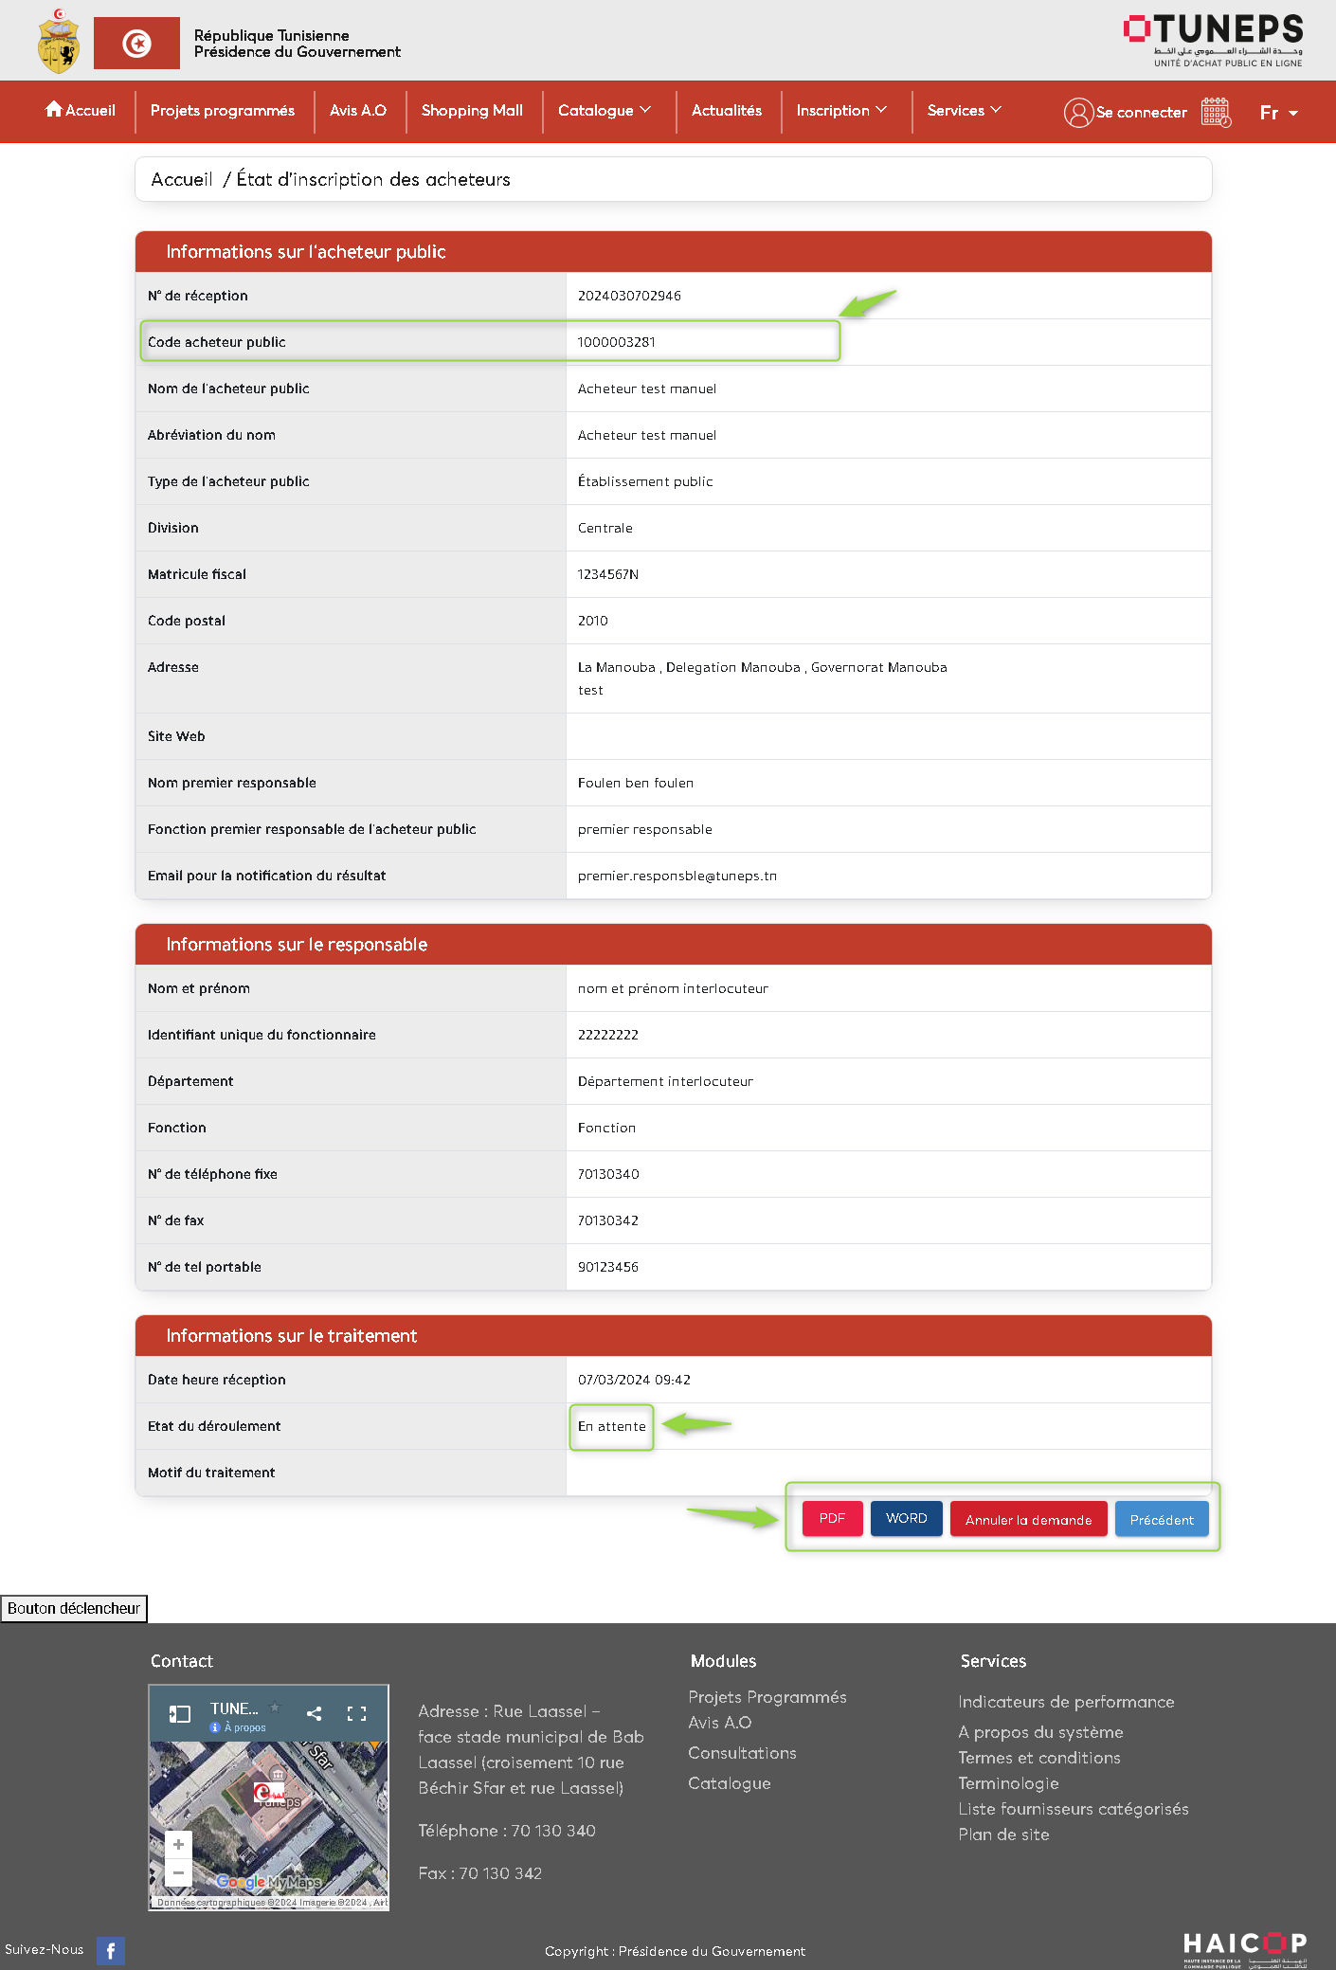The width and height of the screenshot is (1336, 1970).
Task: Open the Fr language selector
Action: 1278,113
